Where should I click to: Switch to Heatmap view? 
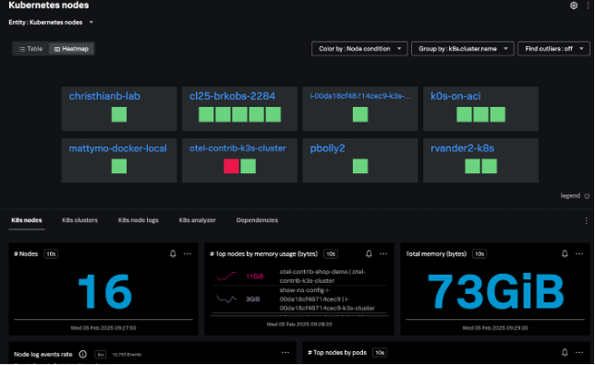coord(71,49)
